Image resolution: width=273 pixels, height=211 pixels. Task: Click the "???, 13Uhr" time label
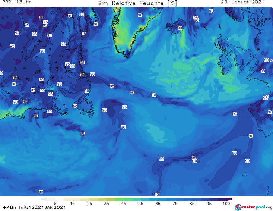[17, 2]
